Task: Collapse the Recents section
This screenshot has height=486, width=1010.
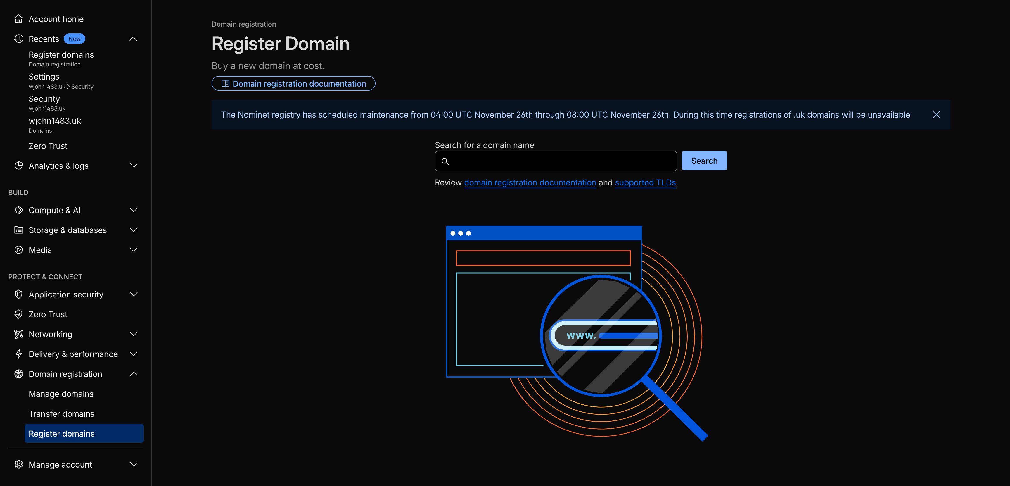Action: (x=133, y=38)
